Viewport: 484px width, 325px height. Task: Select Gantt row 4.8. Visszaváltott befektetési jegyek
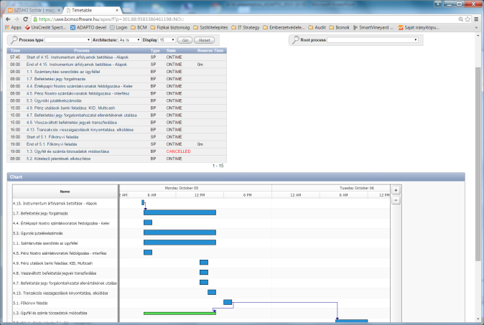(55, 273)
